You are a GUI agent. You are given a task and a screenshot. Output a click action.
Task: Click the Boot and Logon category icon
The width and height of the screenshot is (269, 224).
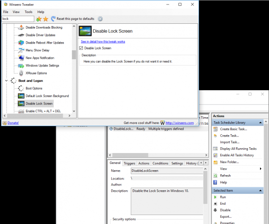pos(13,80)
